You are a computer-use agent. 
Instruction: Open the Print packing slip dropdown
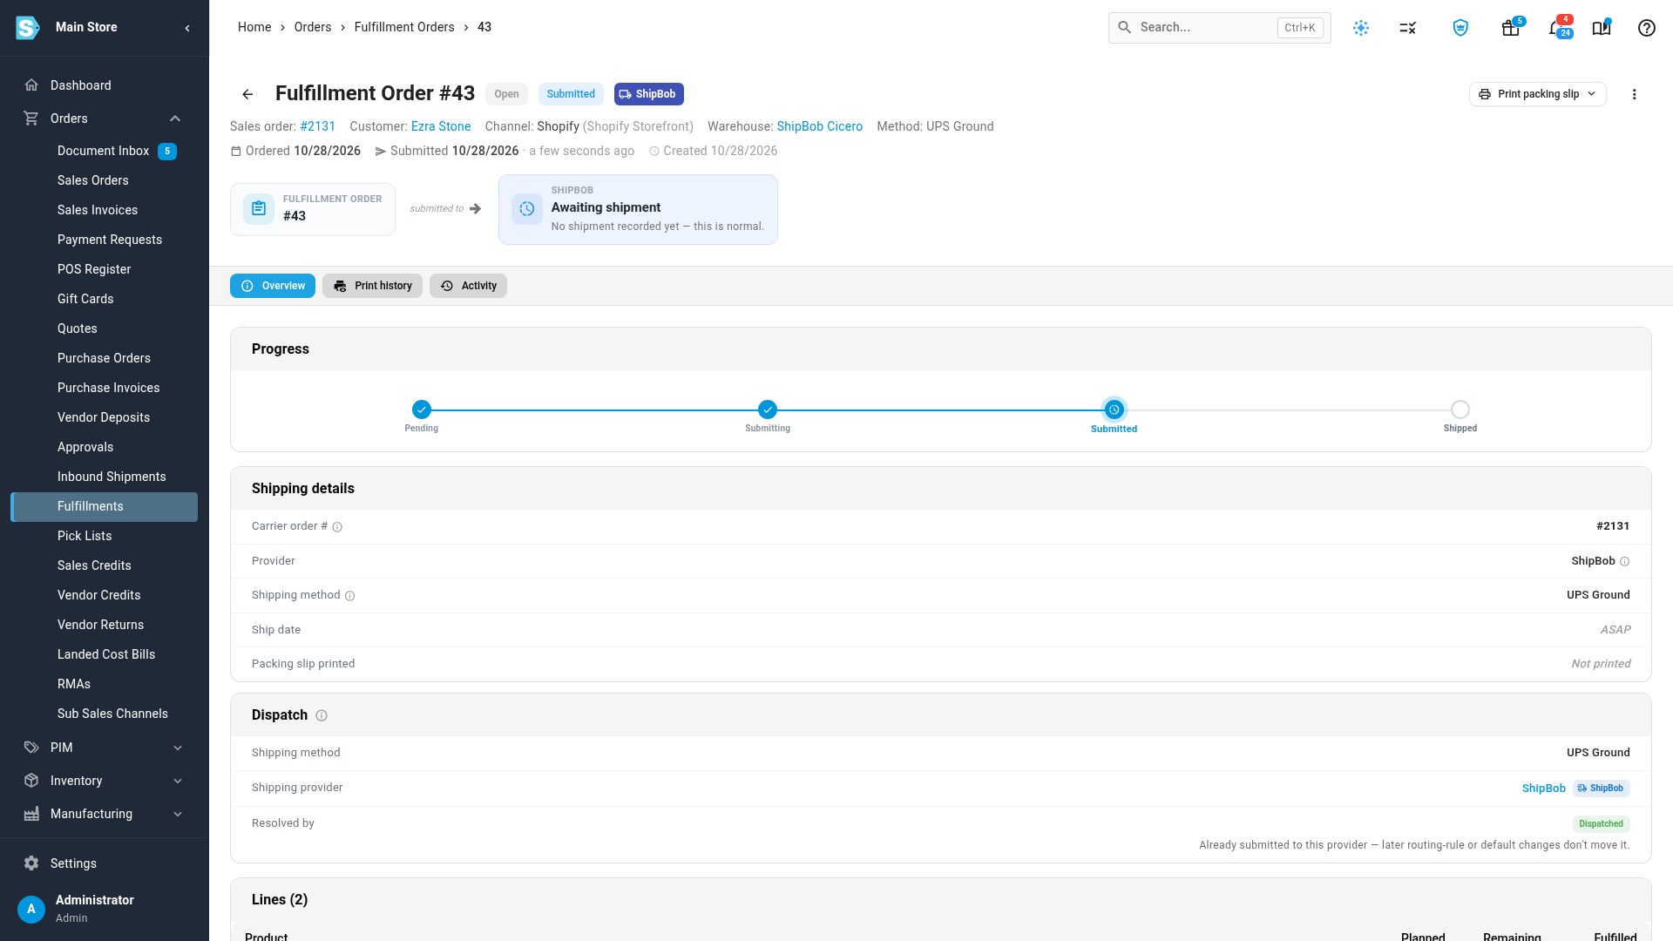coord(1538,94)
